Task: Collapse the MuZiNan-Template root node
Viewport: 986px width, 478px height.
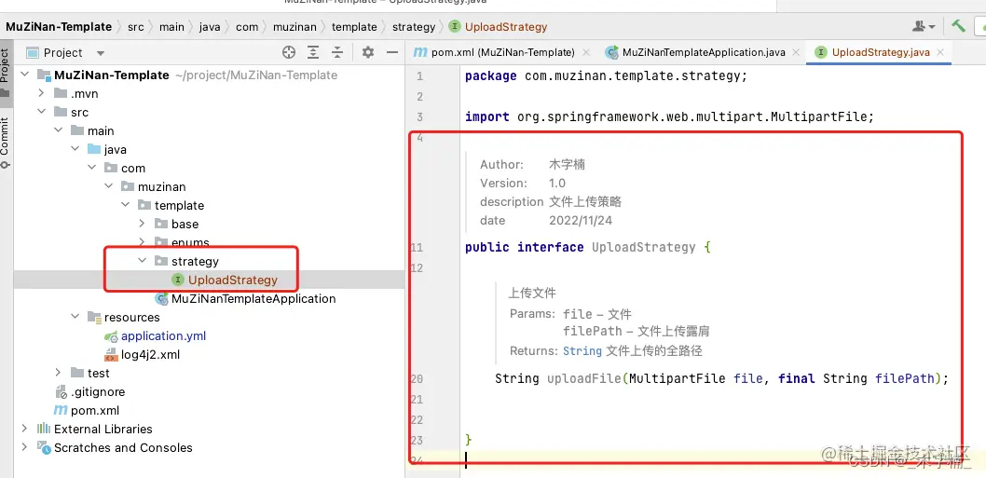Action: (x=25, y=75)
